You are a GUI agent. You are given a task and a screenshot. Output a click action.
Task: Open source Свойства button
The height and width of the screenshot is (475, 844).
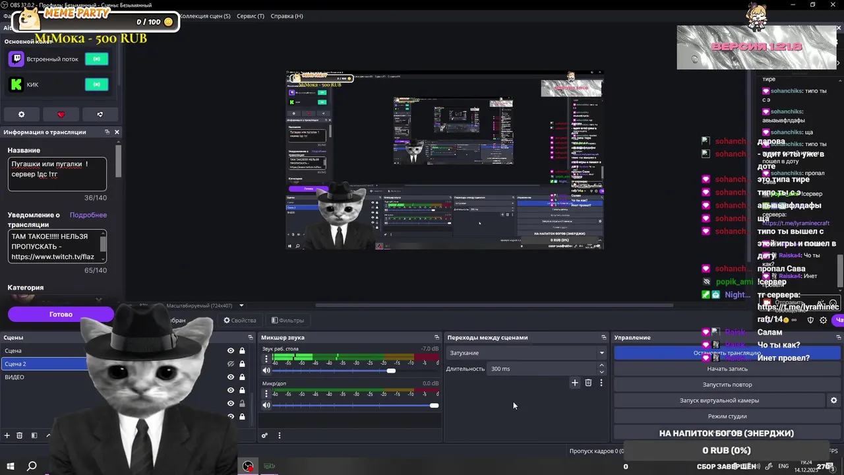point(240,321)
